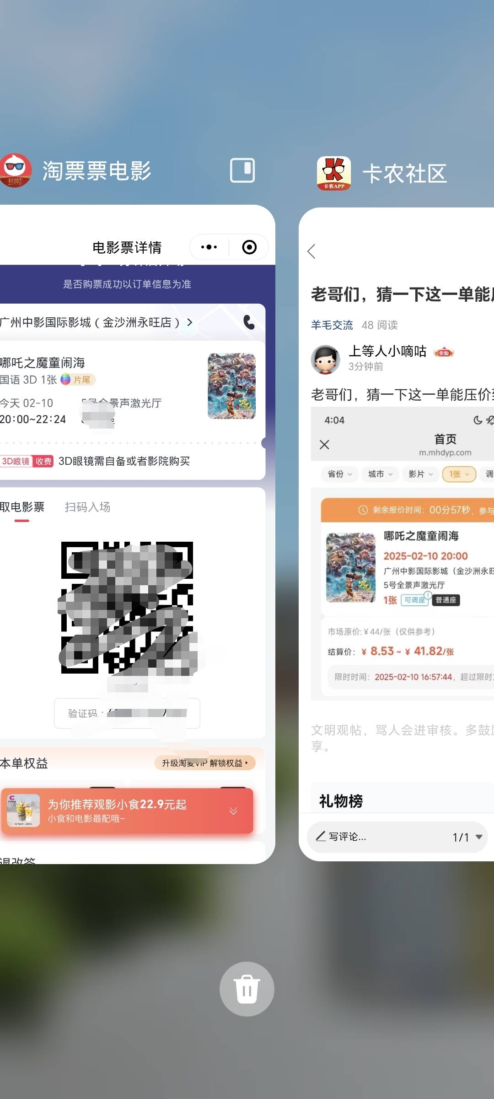Viewport: 494px width, 1099px height.
Task: Tap the 写评论 input box
Action: click(397, 837)
